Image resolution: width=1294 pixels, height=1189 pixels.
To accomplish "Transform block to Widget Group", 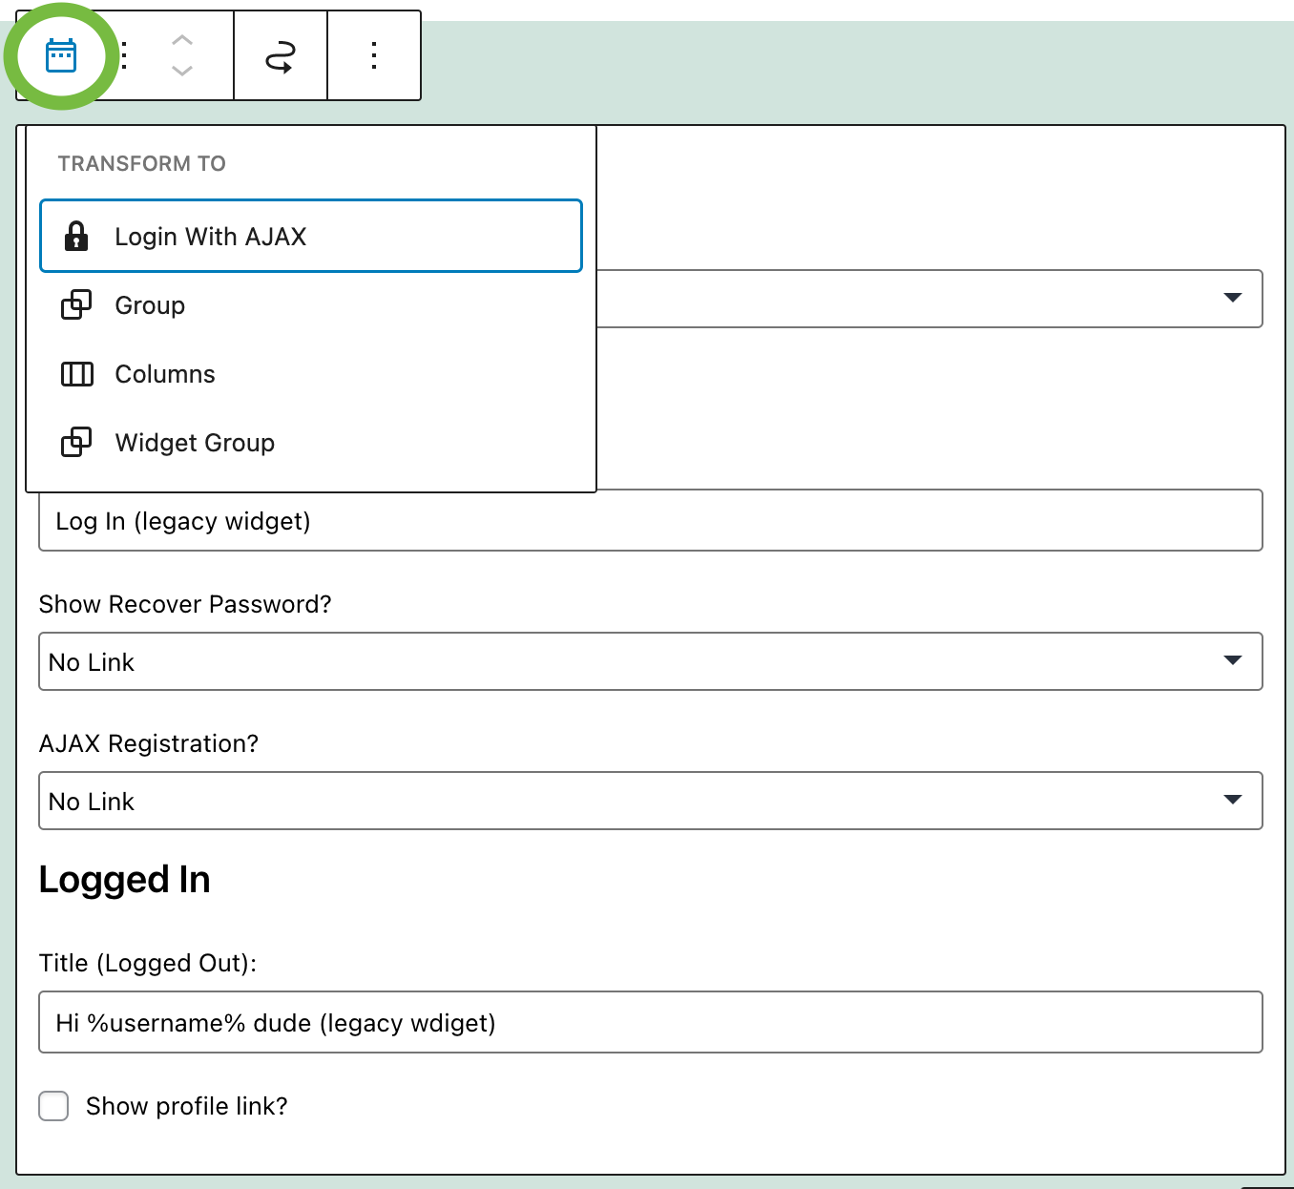I will (311, 443).
